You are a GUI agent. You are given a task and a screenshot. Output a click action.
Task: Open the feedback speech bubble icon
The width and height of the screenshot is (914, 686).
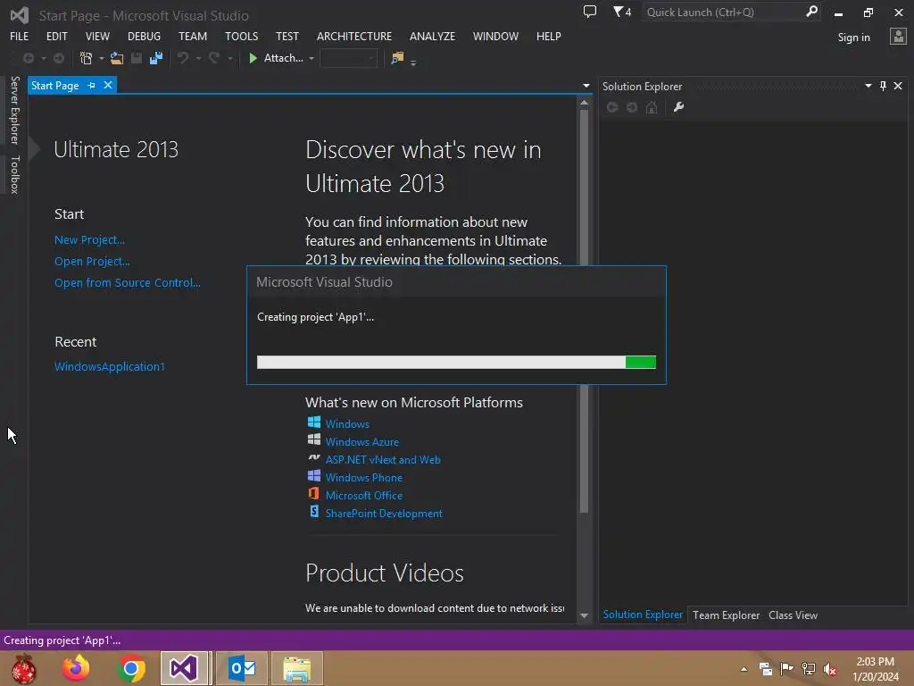click(x=590, y=12)
